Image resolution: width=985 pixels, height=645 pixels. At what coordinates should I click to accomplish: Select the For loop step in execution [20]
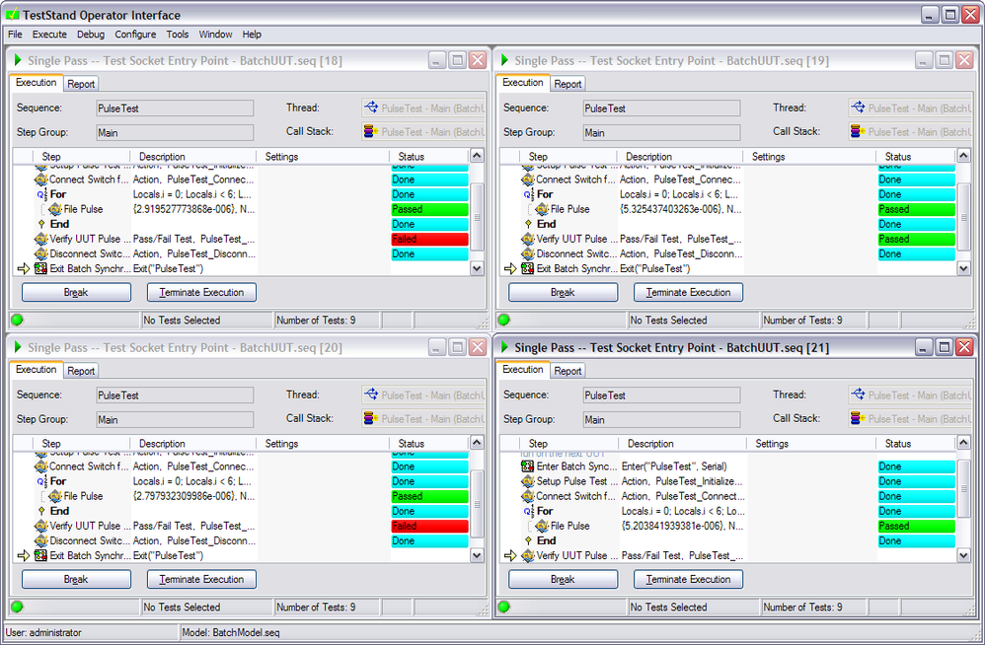(x=58, y=482)
